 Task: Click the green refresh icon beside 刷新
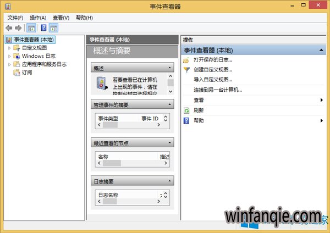point(186,110)
